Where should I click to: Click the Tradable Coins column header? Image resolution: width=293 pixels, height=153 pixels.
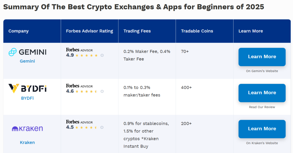click(197, 31)
